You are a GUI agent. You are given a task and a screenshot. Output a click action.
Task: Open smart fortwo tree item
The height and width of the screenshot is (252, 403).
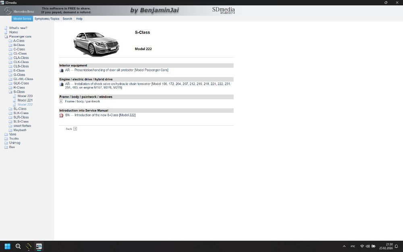click(22, 126)
